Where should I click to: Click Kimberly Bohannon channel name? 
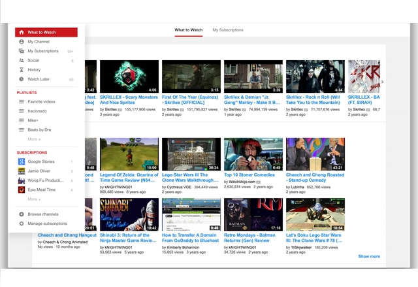[183, 247]
